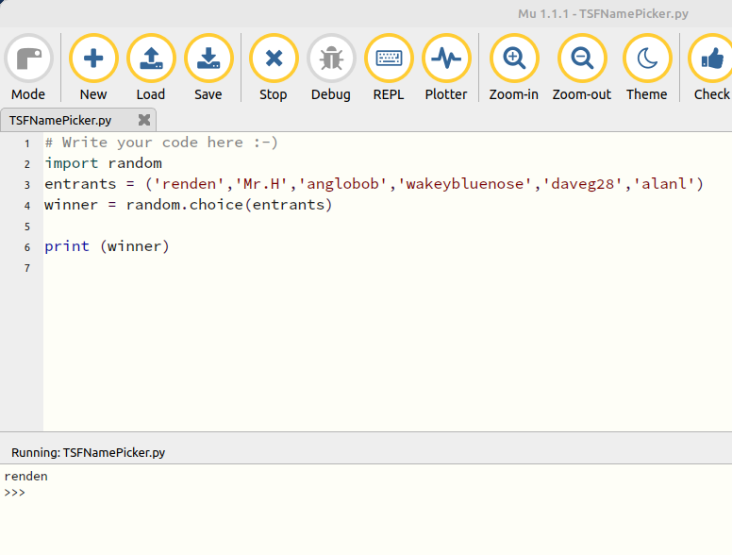This screenshot has width=732, height=555.
Task: Click the 'renden' output text
Action: click(25, 477)
